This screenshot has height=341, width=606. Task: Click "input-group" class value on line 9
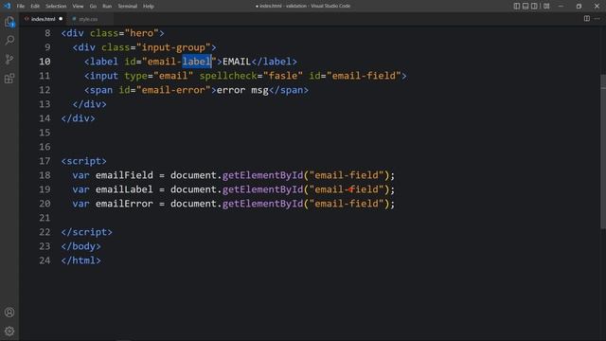click(x=173, y=47)
